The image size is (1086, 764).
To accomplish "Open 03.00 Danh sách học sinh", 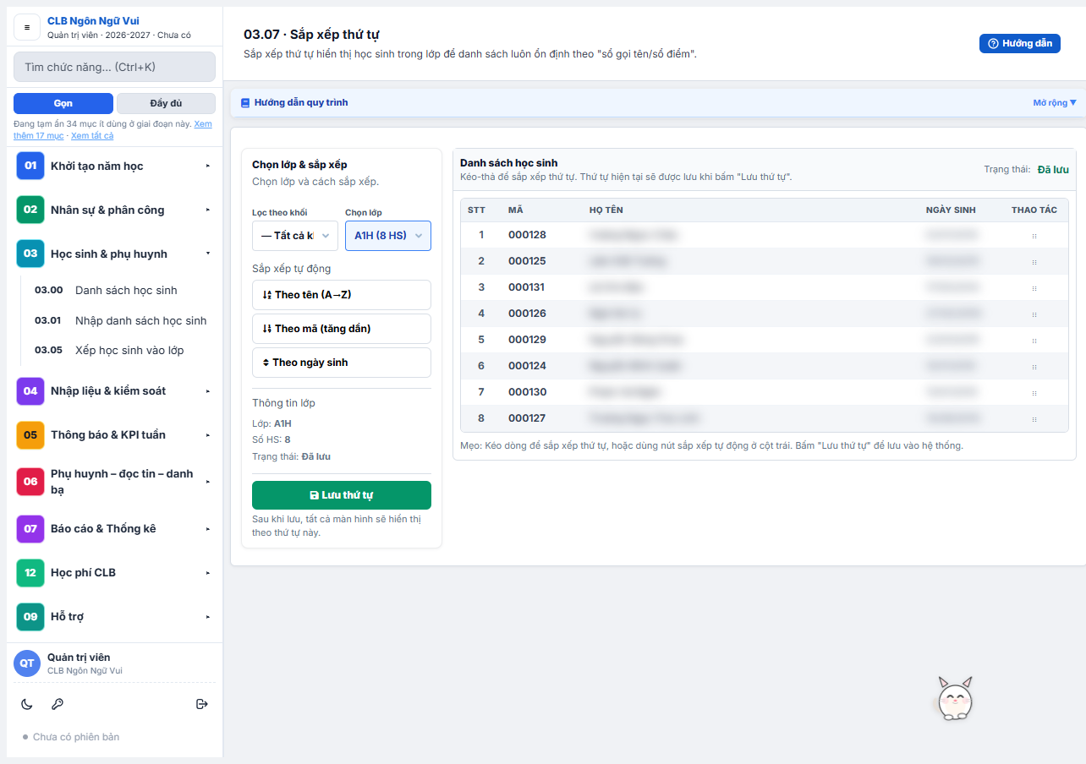I will 121,291.
